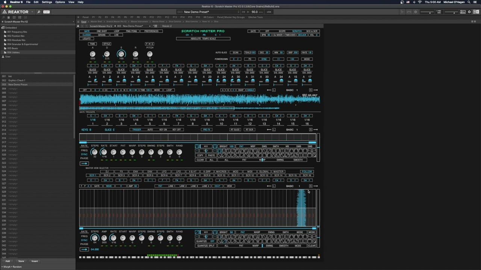
Task: Toggle the EDIT mode button
Action: coord(46,12)
